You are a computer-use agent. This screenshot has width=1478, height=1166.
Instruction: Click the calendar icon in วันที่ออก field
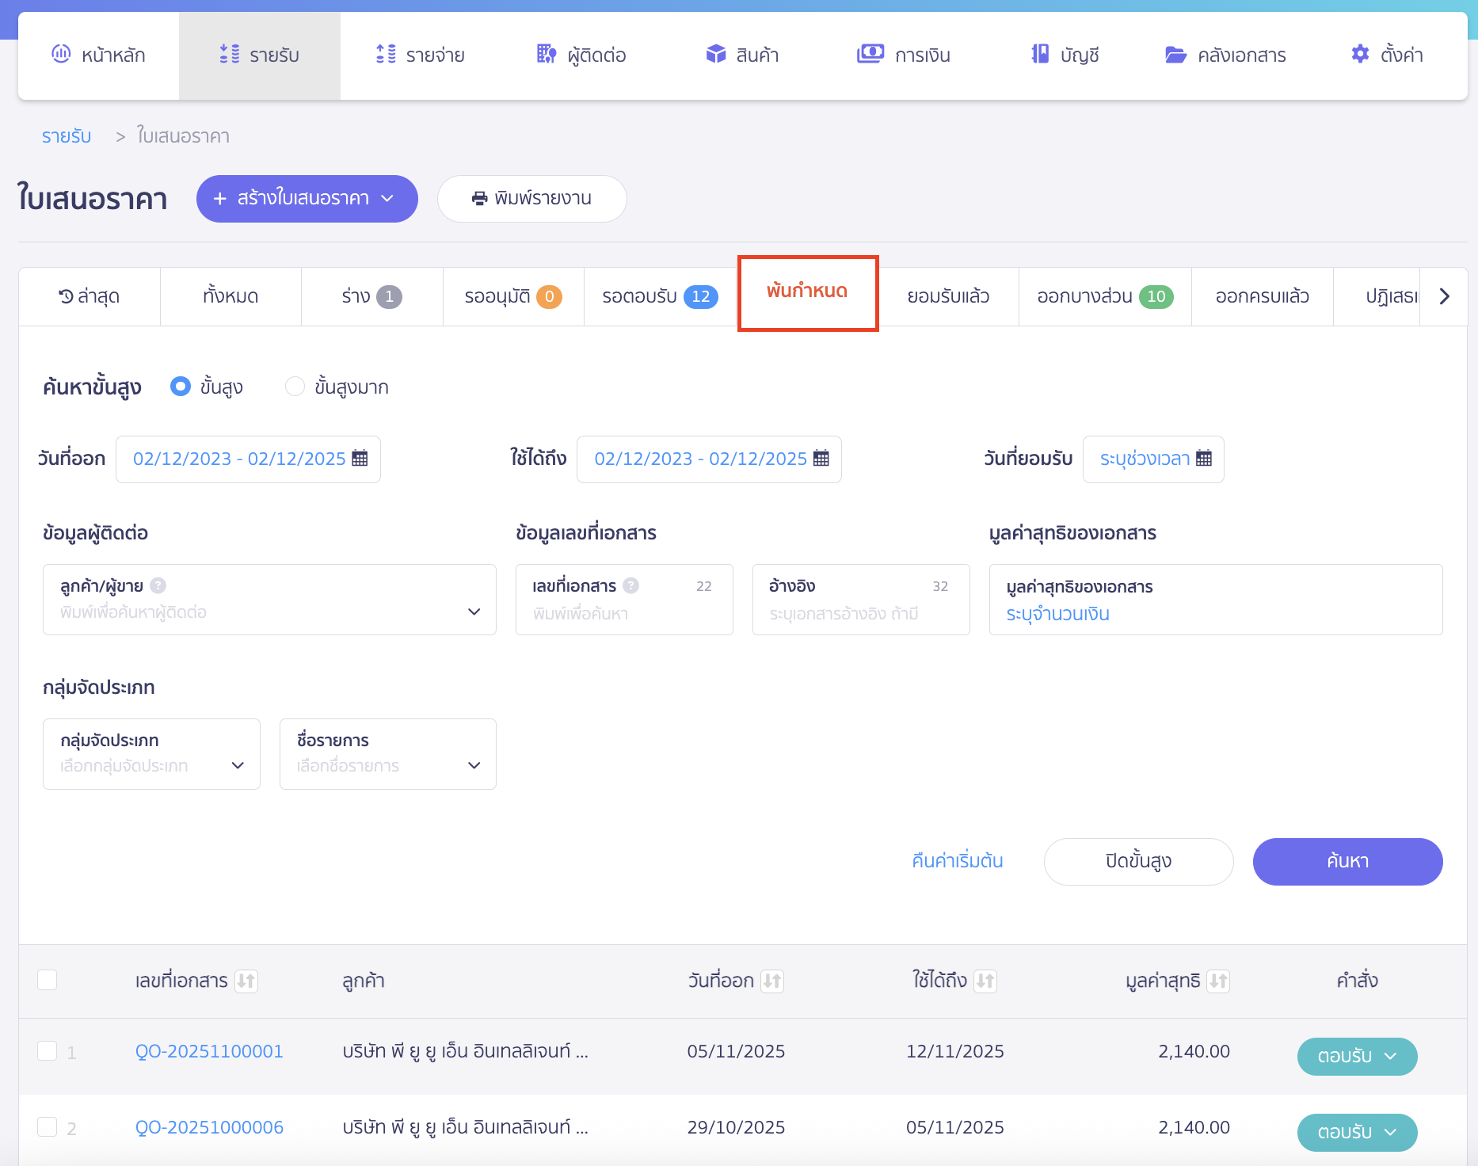(x=360, y=459)
